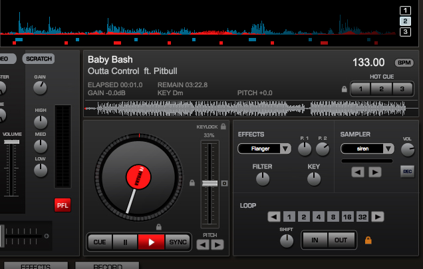The image size is (423, 269).
Task: Click the SYNC button
Action: coord(178,242)
